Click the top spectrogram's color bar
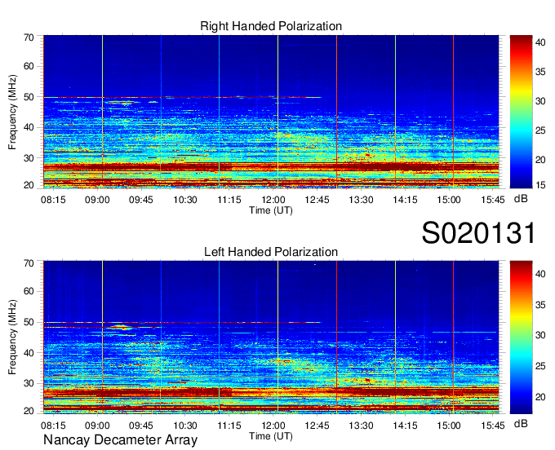555x450 pixels. click(x=521, y=112)
